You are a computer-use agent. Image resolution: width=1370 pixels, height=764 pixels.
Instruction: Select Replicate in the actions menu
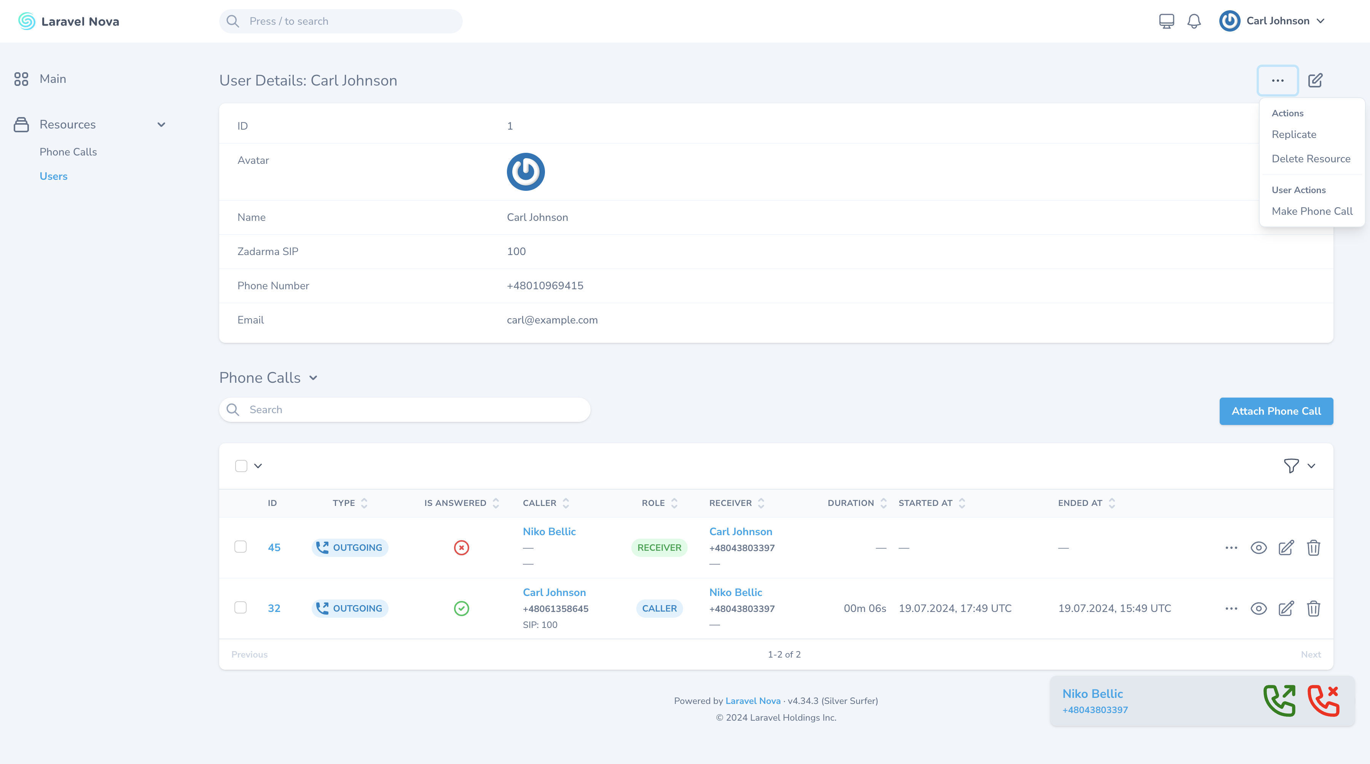1294,135
